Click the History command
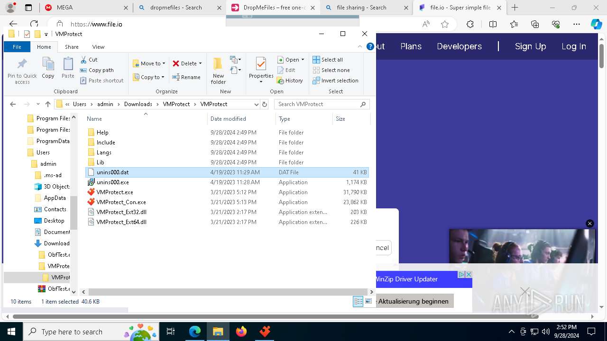This screenshot has width=607, height=341. pyautogui.click(x=290, y=81)
